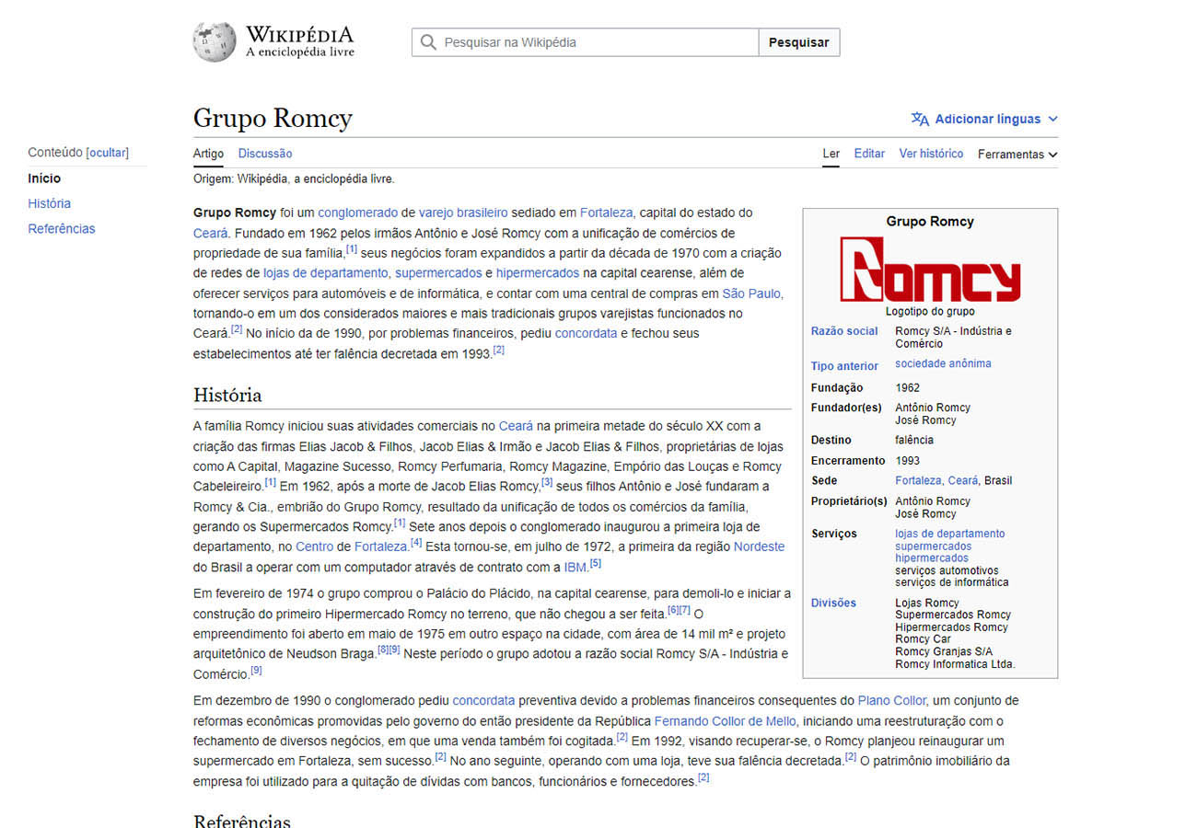This screenshot has height=828, width=1197.
Task: Open the Ver histórico tab
Action: click(931, 154)
